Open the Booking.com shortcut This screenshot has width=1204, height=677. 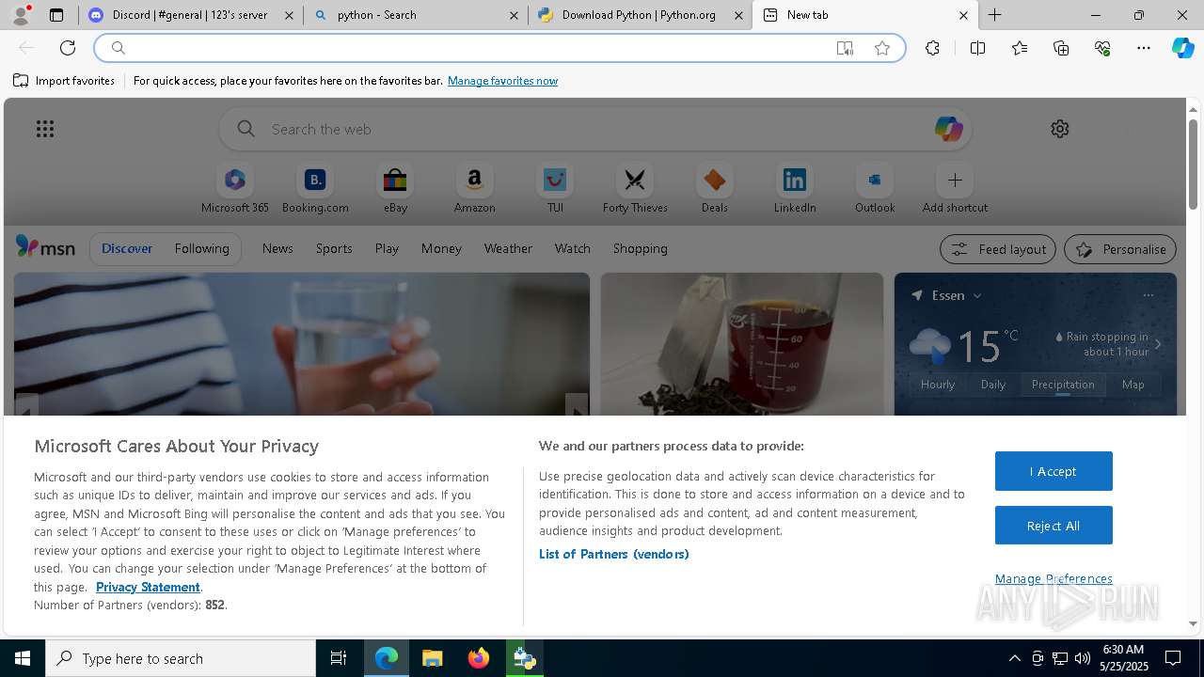[315, 189]
